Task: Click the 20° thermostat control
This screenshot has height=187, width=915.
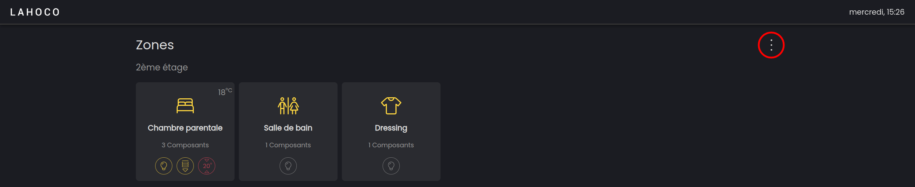Action: (x=207, y=166)
